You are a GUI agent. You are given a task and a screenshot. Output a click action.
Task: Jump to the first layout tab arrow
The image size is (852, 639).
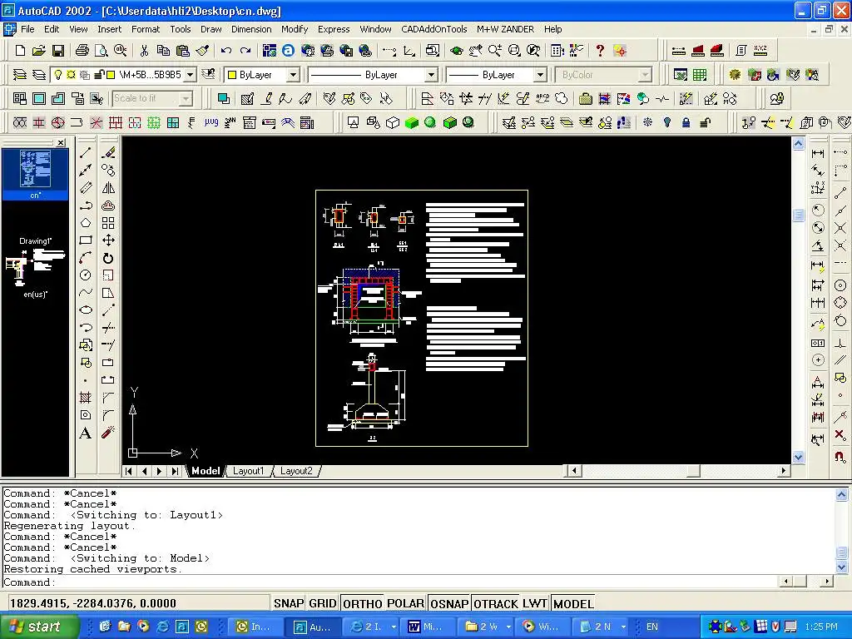pyautogui.click(x=129, y=471)
